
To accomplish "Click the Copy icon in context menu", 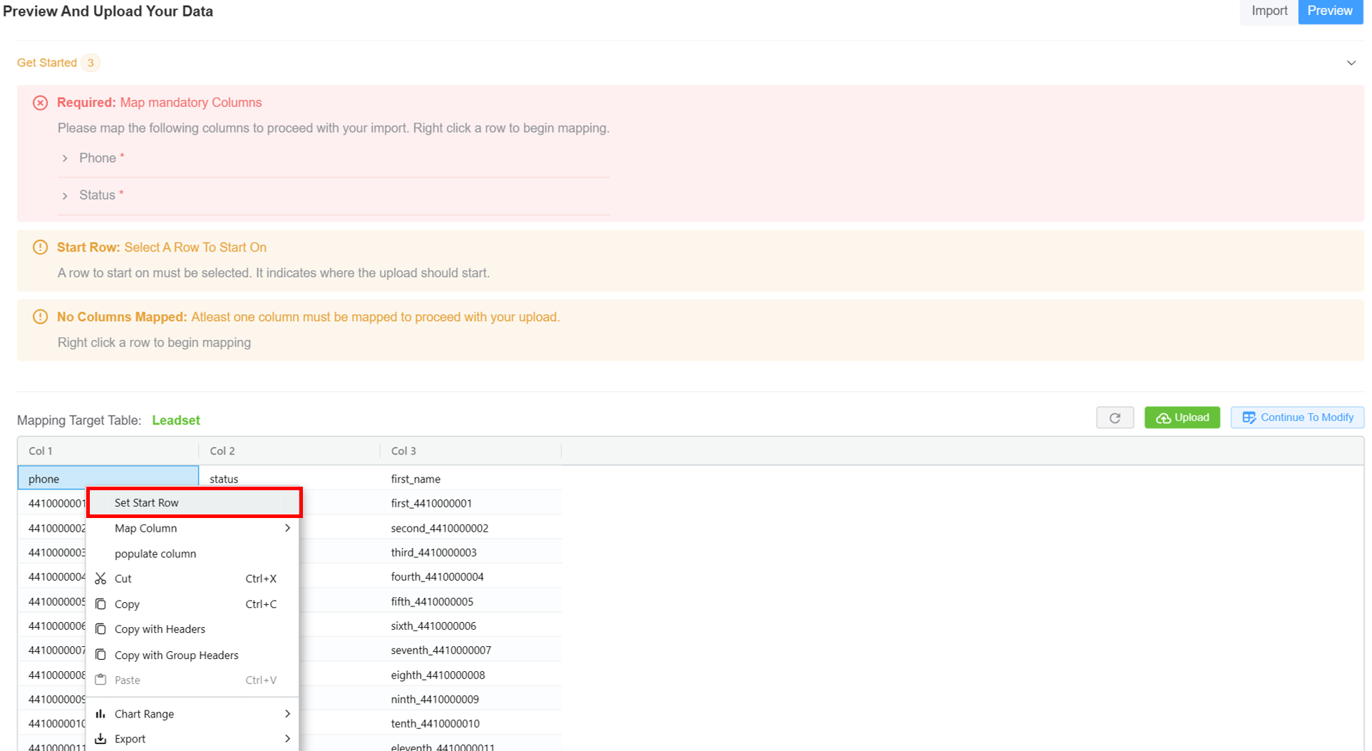I will tap(100, 604).
